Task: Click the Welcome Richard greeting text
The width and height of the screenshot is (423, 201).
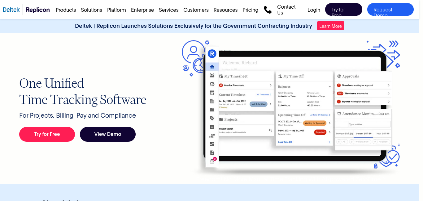Action: tap(240, 63)
